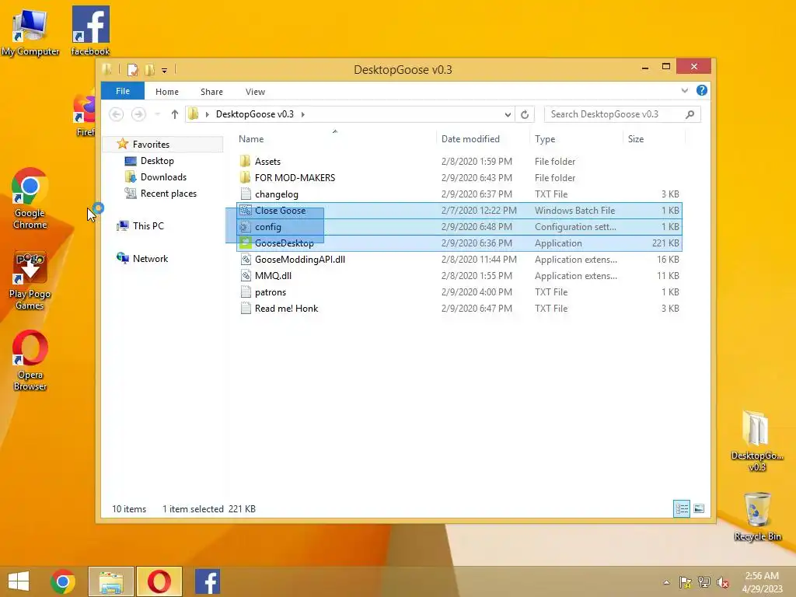Click the Action Center flag icon

pyautogui.click(x=685, y=582)
